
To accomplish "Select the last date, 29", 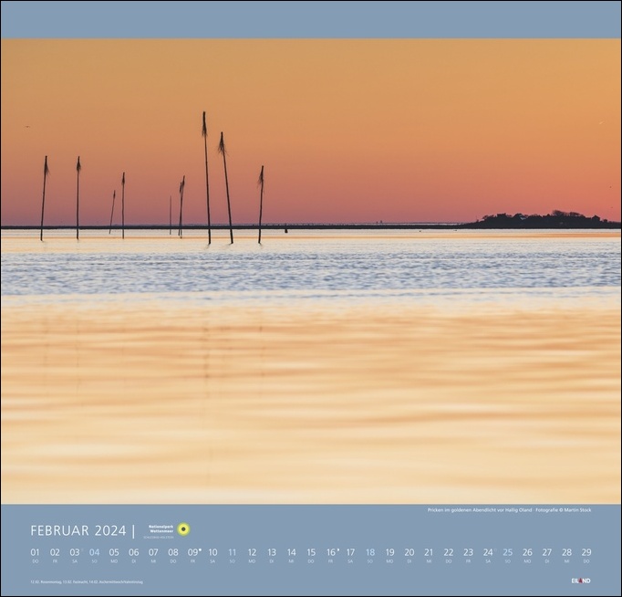I will pos(586,552).
